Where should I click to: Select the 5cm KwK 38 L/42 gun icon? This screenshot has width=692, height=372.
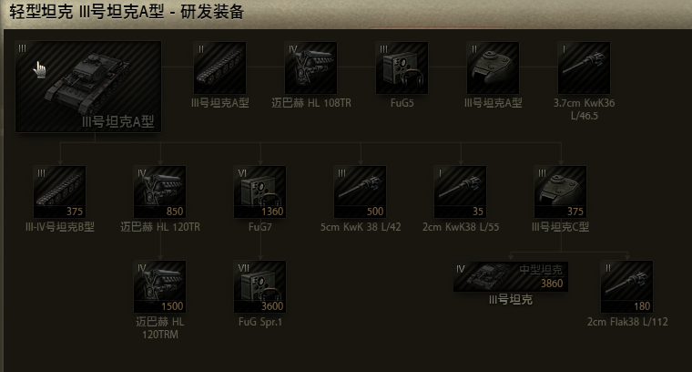click(361, 191)
